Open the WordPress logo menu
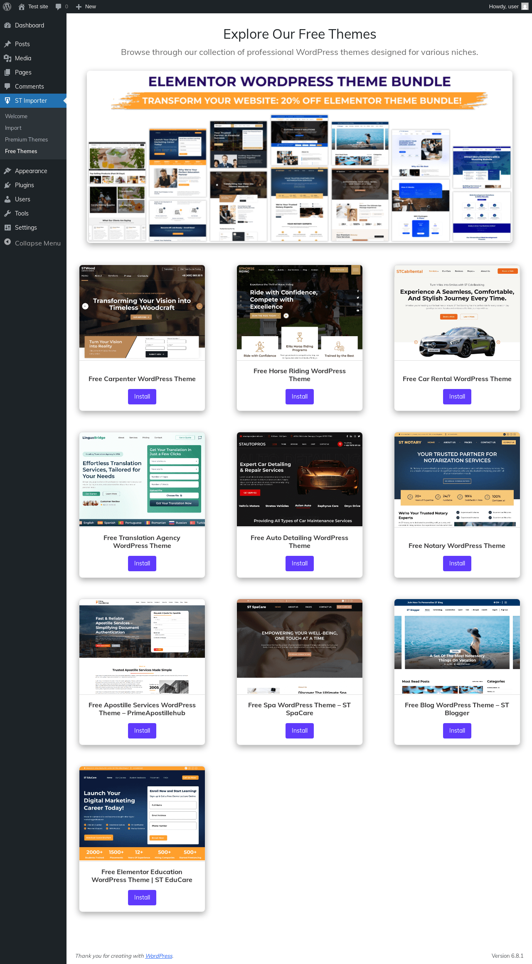The width and height of the screenshot is (532, 964). pyautogui.click(x=7, y=7)
